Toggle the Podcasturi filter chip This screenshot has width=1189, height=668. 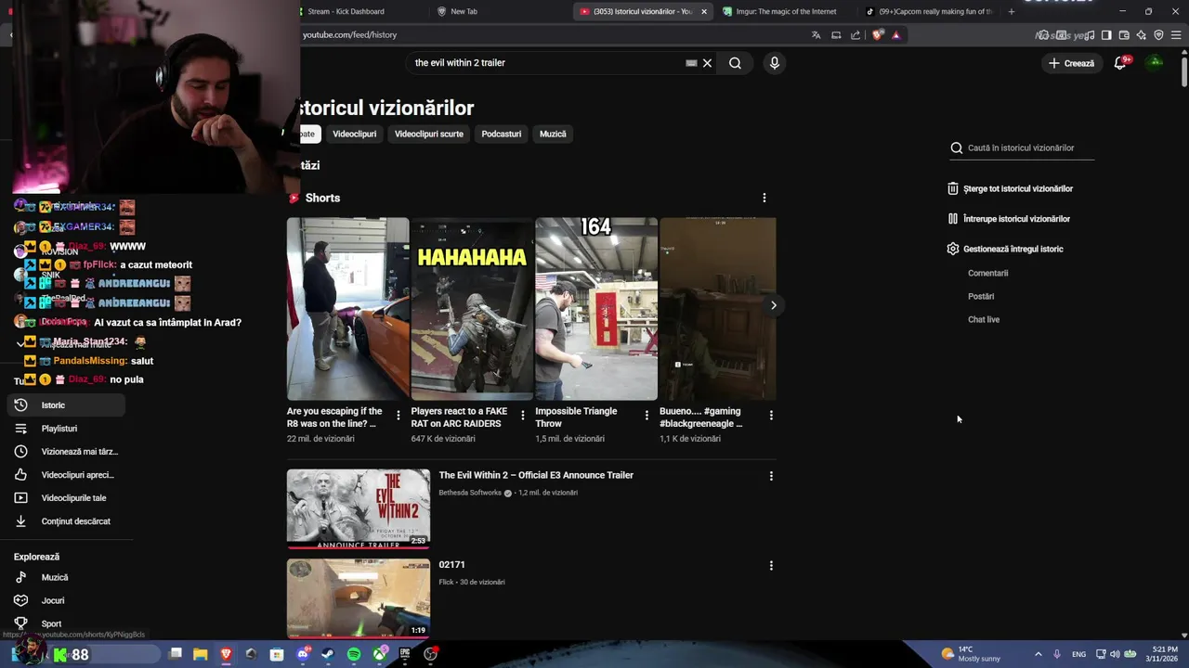click(x=502, y=134)
